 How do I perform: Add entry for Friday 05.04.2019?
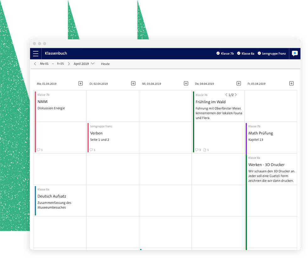[x=291, y=84]
